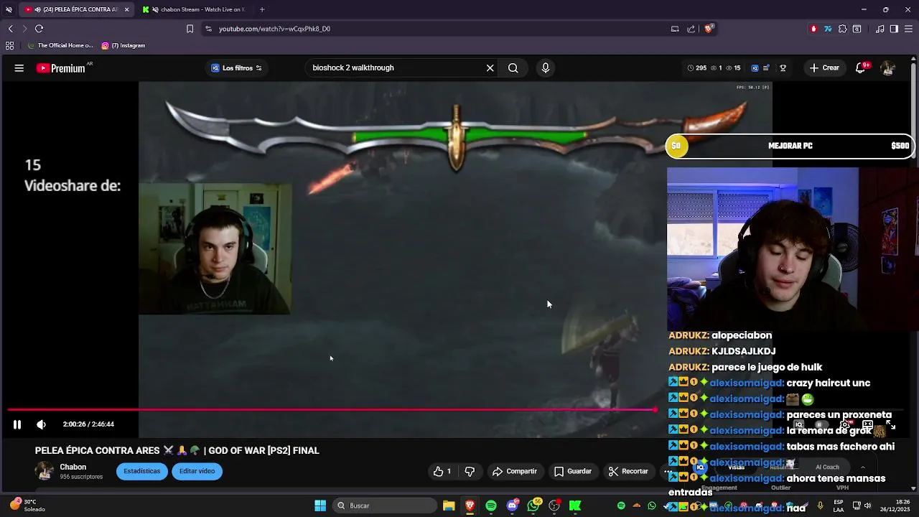The image size is (919, 517).
Task: Open the Estadísticas button
Action: click(142, 471)
